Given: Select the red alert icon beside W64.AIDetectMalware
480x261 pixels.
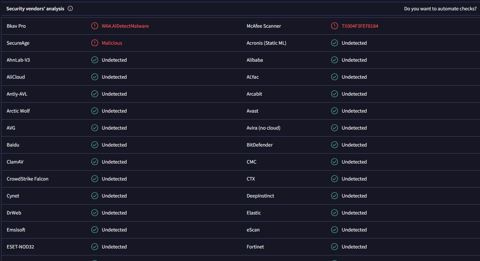Looking at the screenshot, I should pos(95,26).
